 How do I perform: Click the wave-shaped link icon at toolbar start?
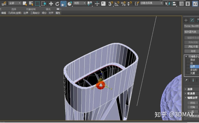pyautogui.click(x=4, y=4)
